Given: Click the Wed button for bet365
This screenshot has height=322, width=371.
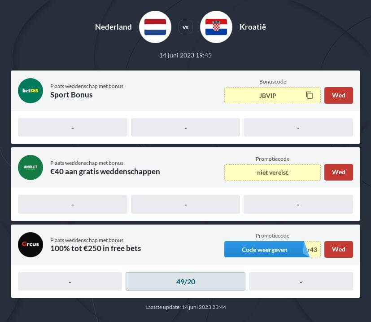Looking at the screenshot, I should pyautogui.click(x=339, y=95).
